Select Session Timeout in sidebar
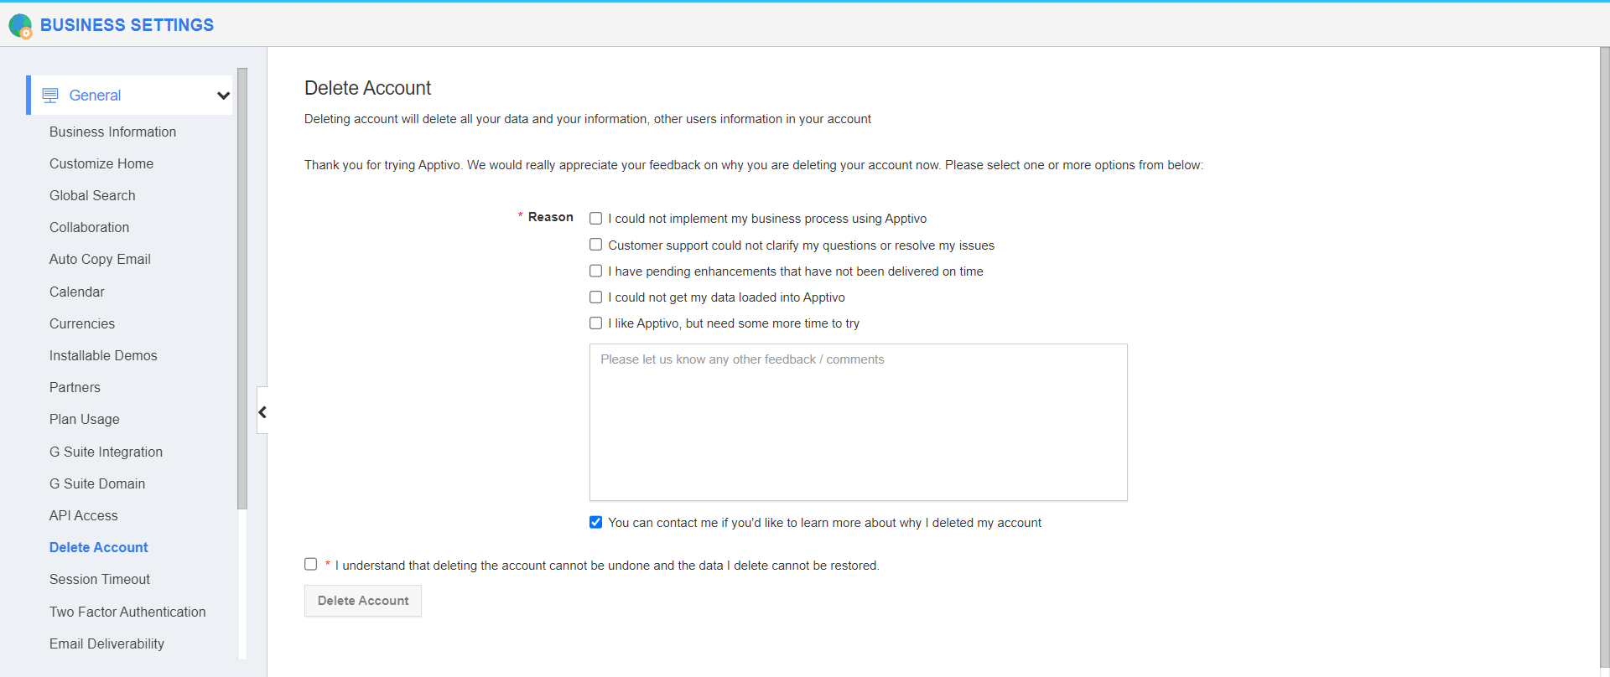Screen dimensions: 1610x677 click(x=100, y=579)
